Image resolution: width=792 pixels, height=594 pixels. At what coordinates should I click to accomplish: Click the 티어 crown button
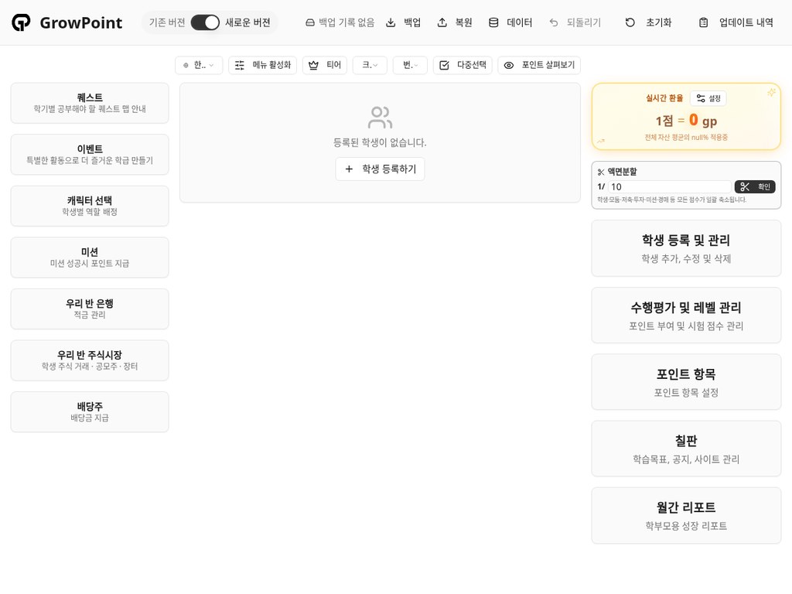325,65
